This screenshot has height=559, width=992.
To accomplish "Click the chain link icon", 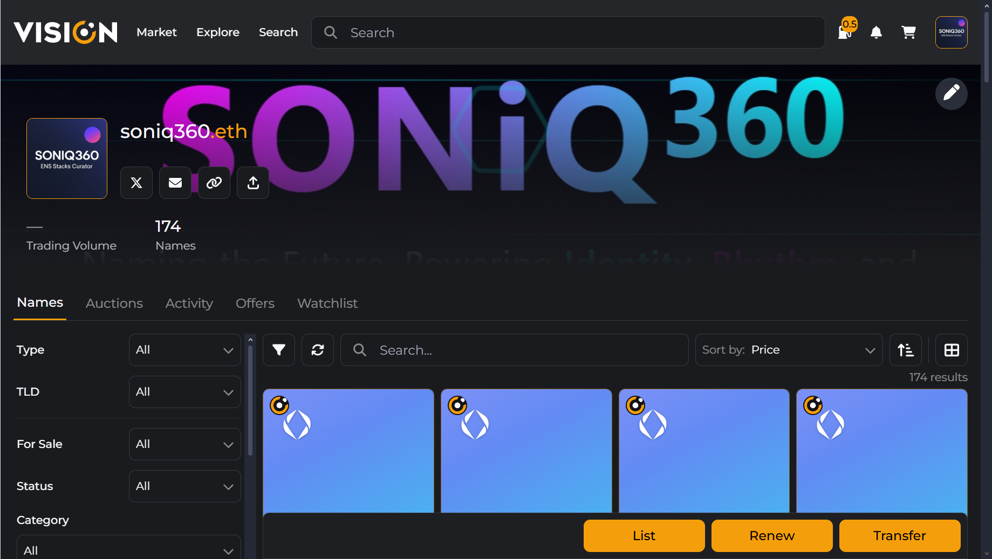I will pos(214,183).
